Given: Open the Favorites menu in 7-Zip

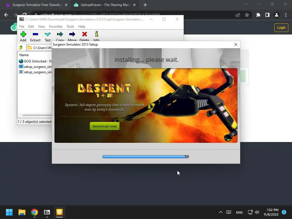Looking at the screenshot, I should click(56, 27).
